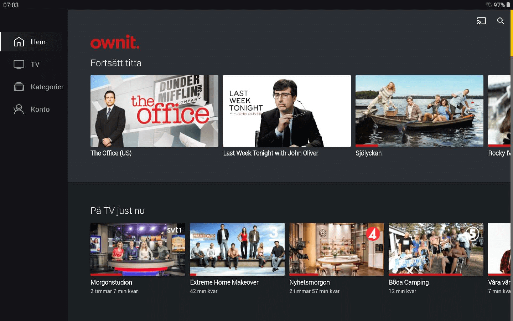This screenshot has height=321, width=513.
Task: Click the Kategorier film icon
Action: pos(19,87)
